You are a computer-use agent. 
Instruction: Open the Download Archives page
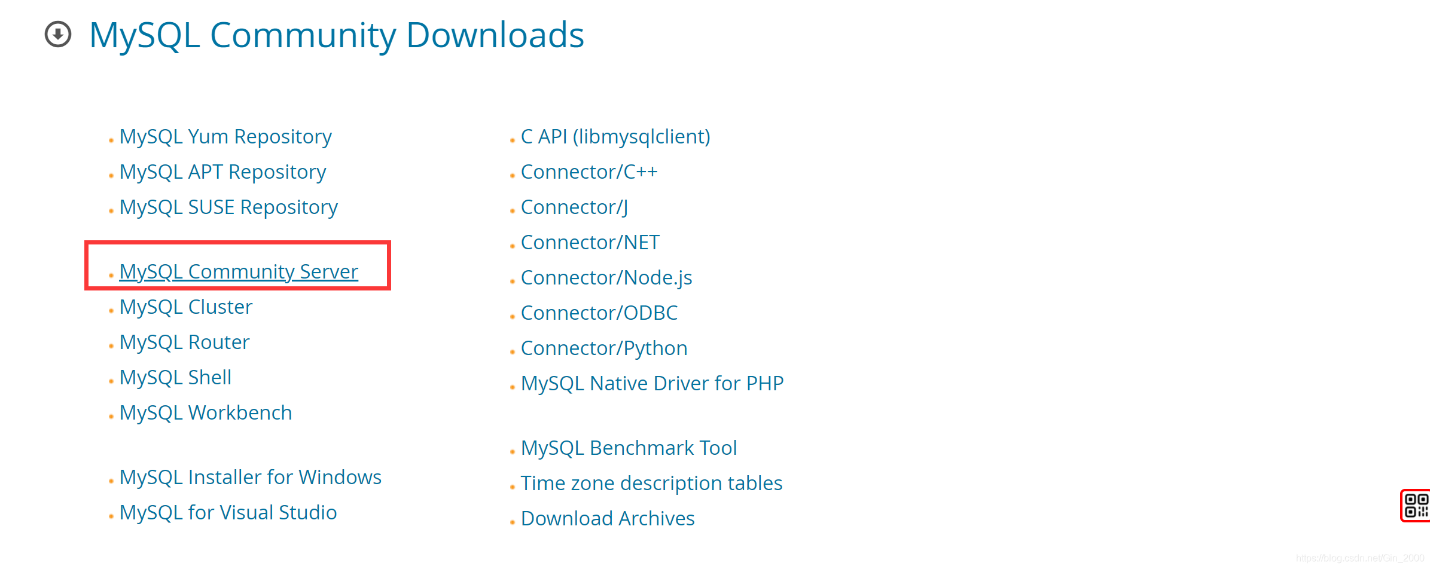[x=607, y=518]
